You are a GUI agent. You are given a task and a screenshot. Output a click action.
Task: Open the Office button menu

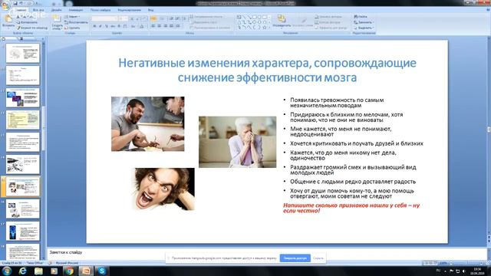click(5, 5)
